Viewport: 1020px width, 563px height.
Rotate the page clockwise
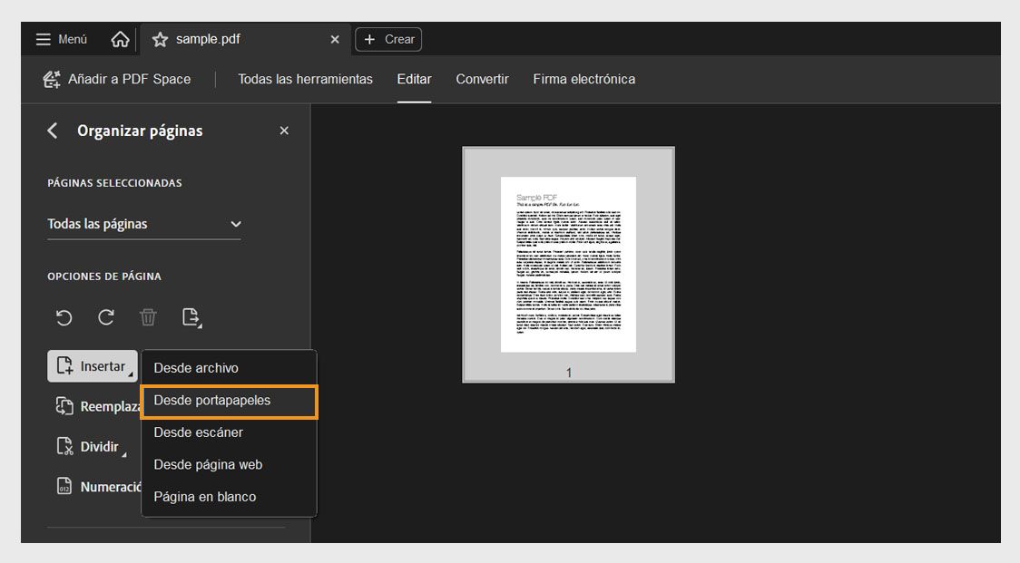[x=105, y=317]
